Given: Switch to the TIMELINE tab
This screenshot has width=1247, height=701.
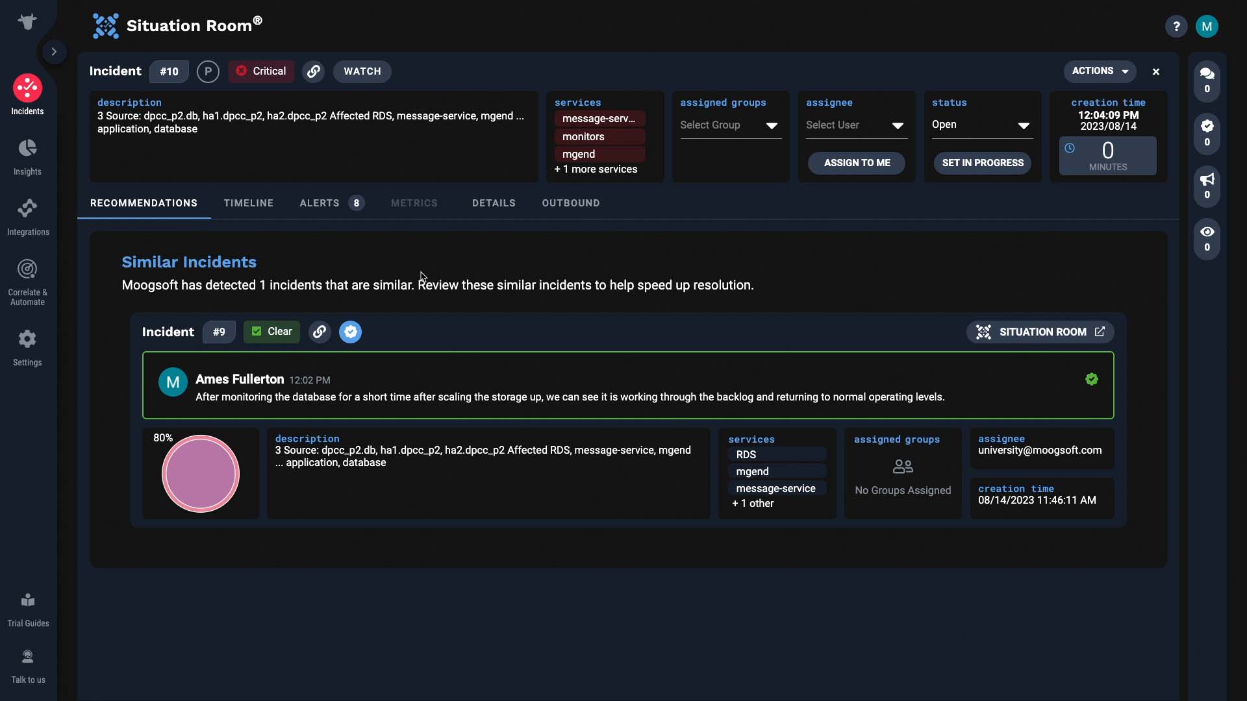Looking at the screenshot, I should tap(249, 203).
